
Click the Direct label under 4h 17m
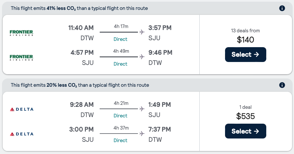tap(120, 39)
